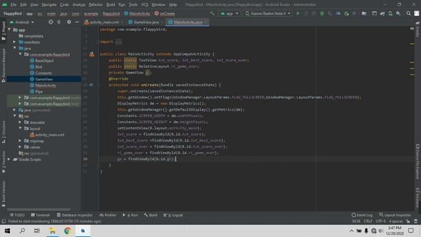The width and height of the screenshot is (421, 237).
Task: Open the Build menu
Action: (x=111, y=5)
